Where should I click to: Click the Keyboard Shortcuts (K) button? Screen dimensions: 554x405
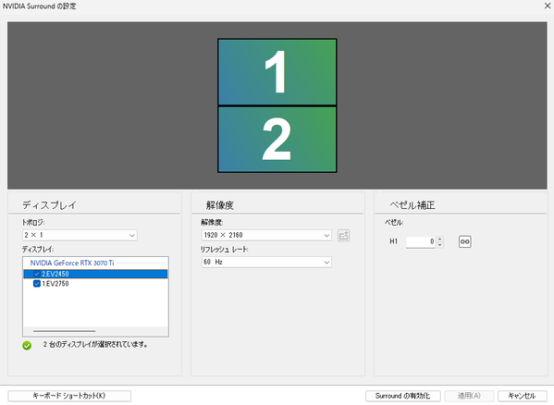69,396
